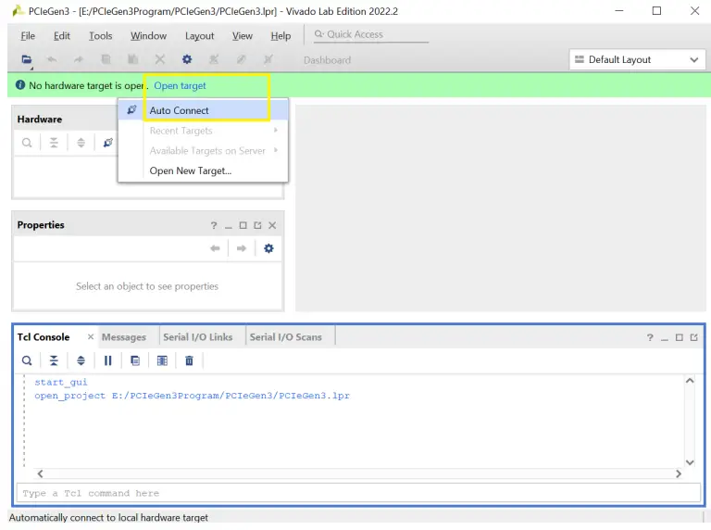This screenshot has width=711, height=530.
Task: Open the File menu
Action: point(28,36)
